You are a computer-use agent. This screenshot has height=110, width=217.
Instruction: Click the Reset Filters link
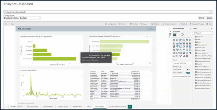tap(150, 29)
